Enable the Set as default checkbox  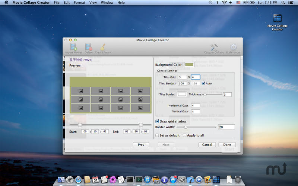click(x=157, y=135)
